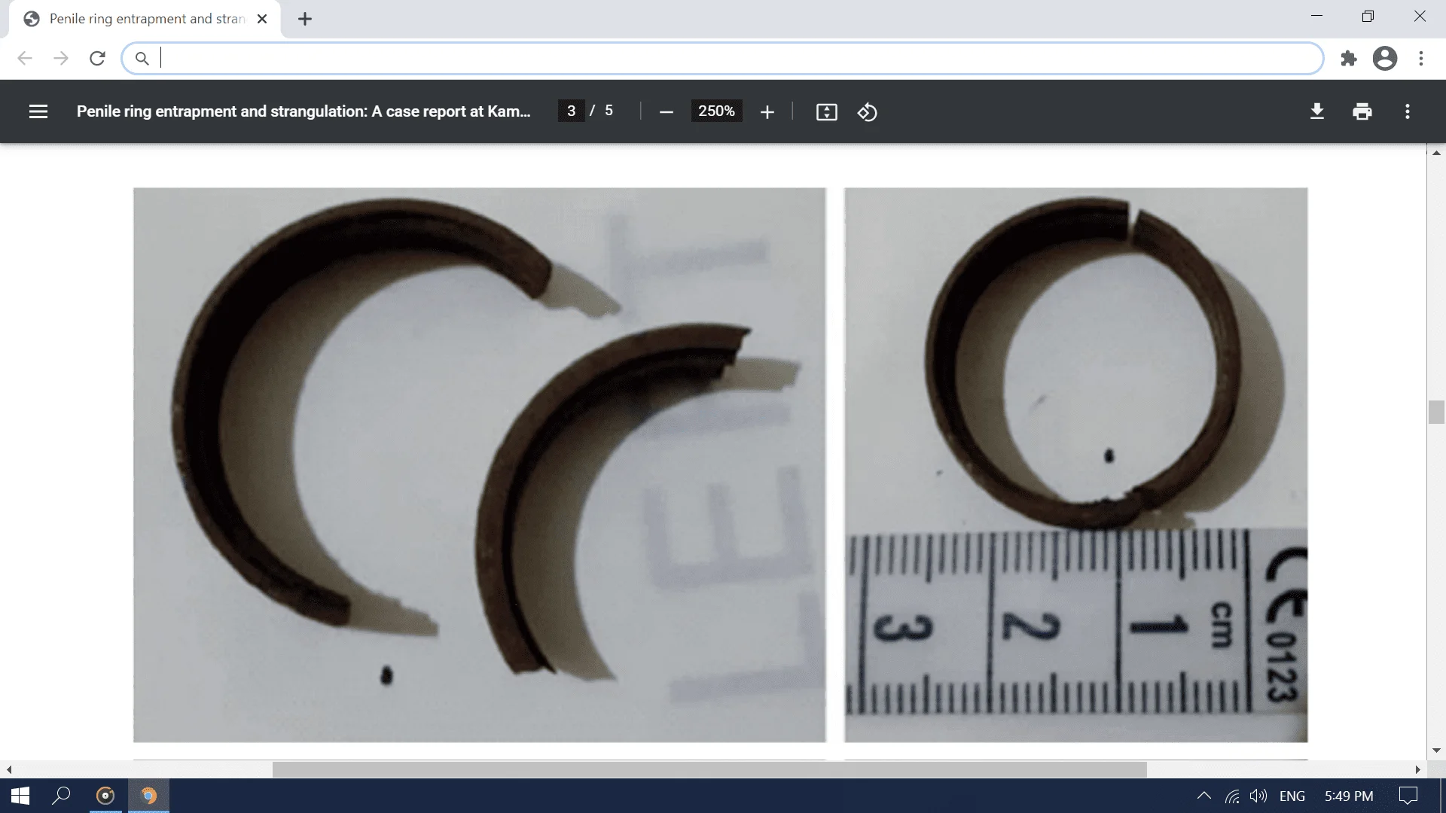Viewport: 1446px width, 813px height.
Task: Open a new browser tab
Action: pyautogui.click(x=305, y=19)
